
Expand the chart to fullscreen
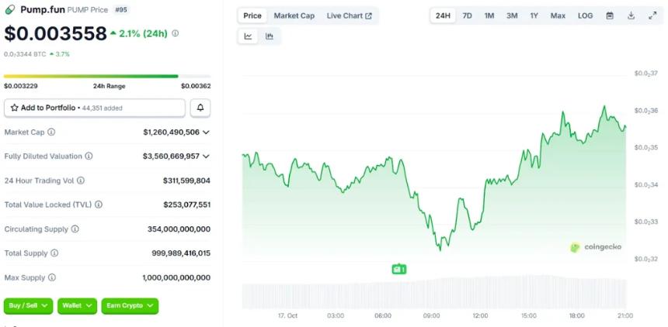click(652, 15)
